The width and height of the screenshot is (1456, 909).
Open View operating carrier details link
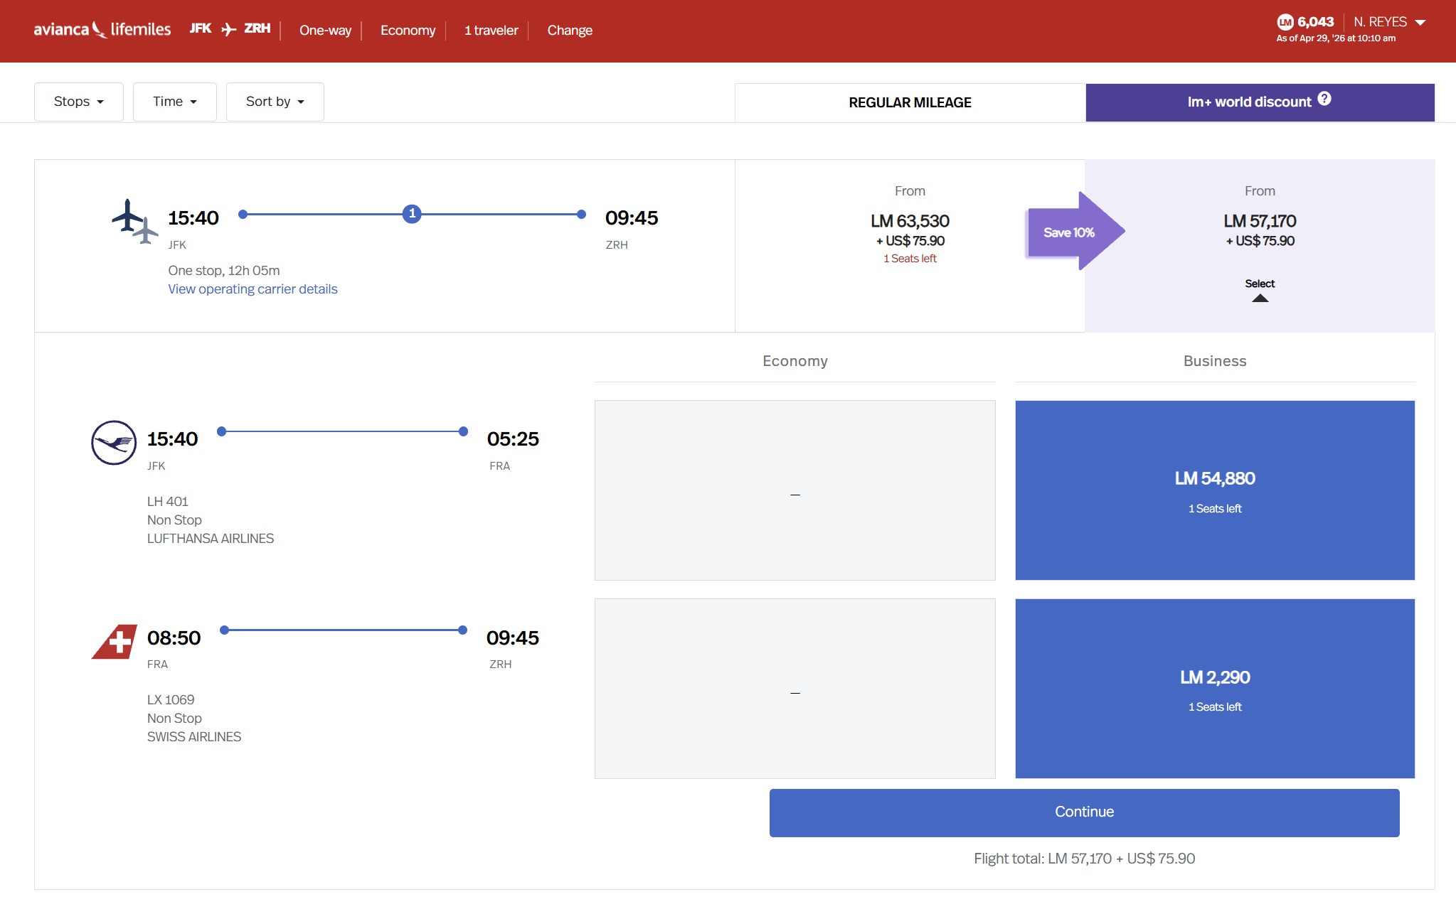(253, 289)
